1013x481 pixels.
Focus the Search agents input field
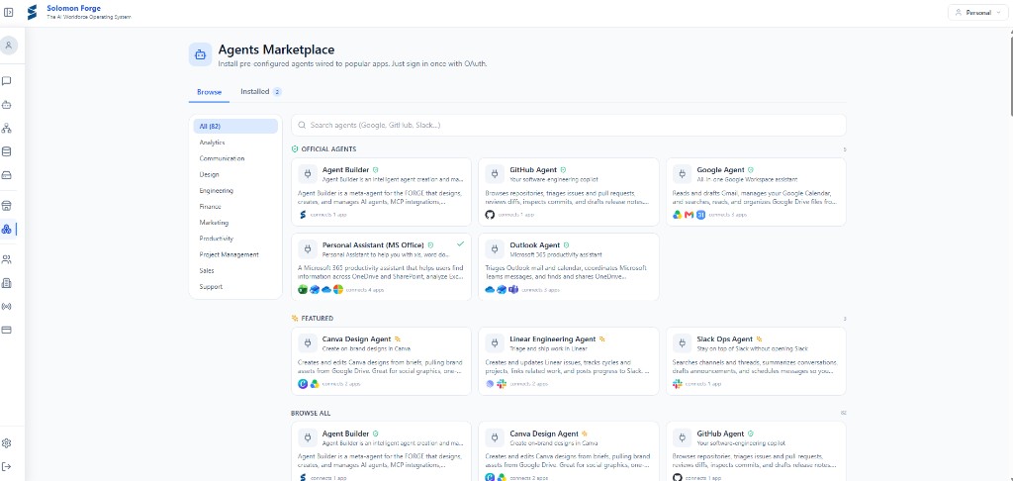click(x=569, y=125)
